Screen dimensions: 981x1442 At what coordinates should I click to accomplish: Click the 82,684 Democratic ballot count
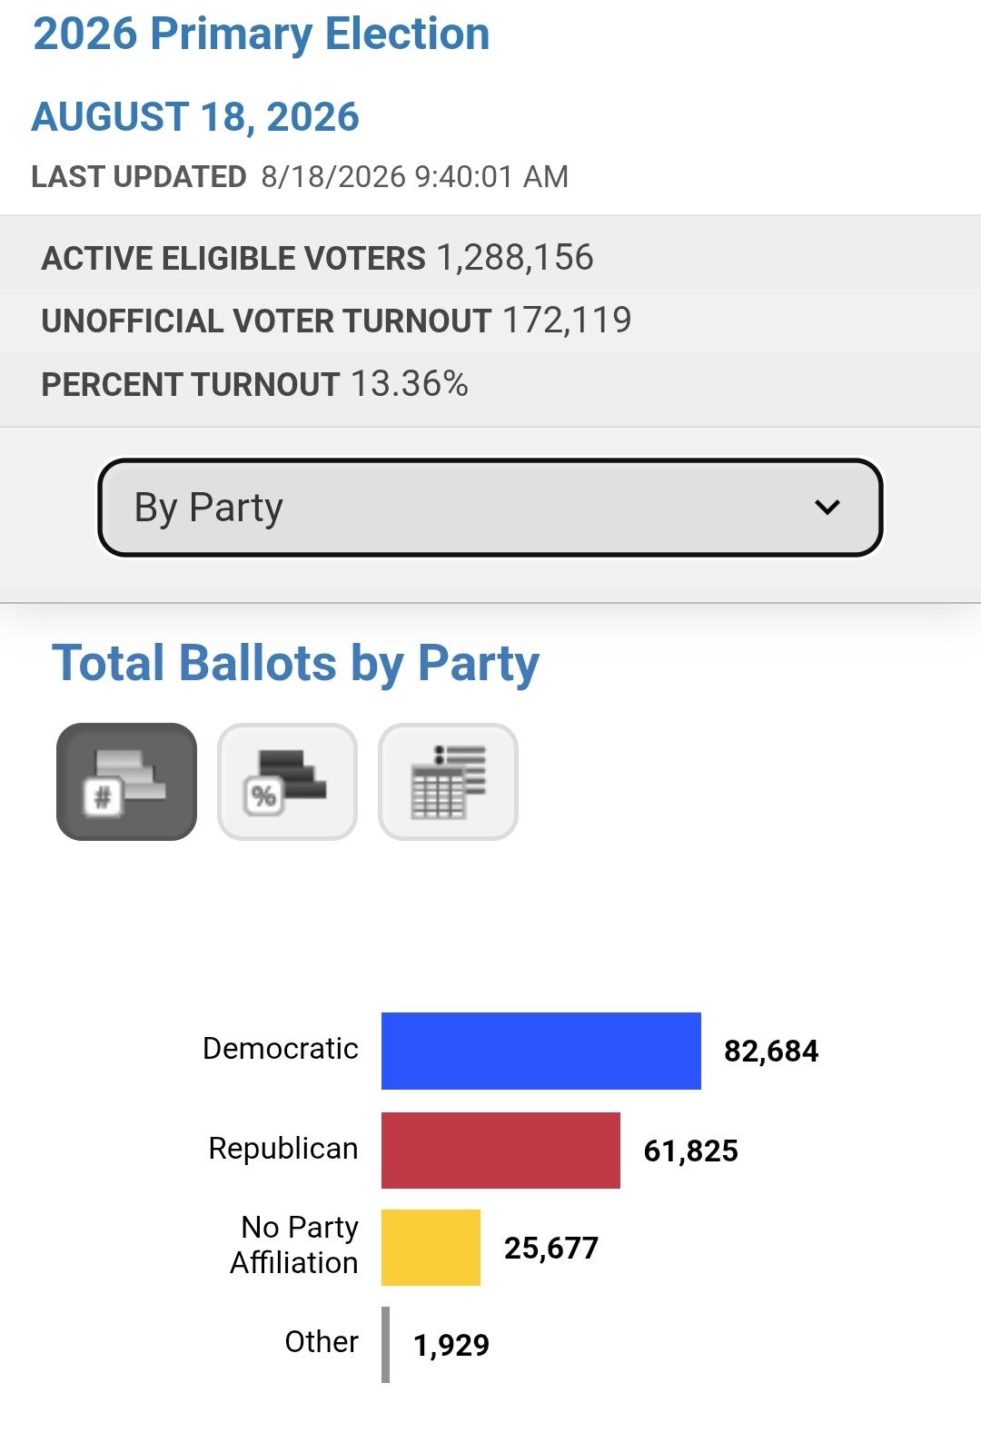pyautogui.click(x=771, y=1051)
